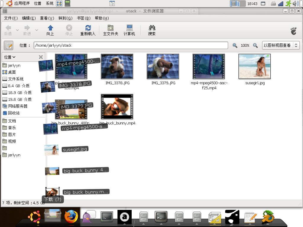
Task: Open 回收站 trash in sidebar
Action: click(11, 113)
